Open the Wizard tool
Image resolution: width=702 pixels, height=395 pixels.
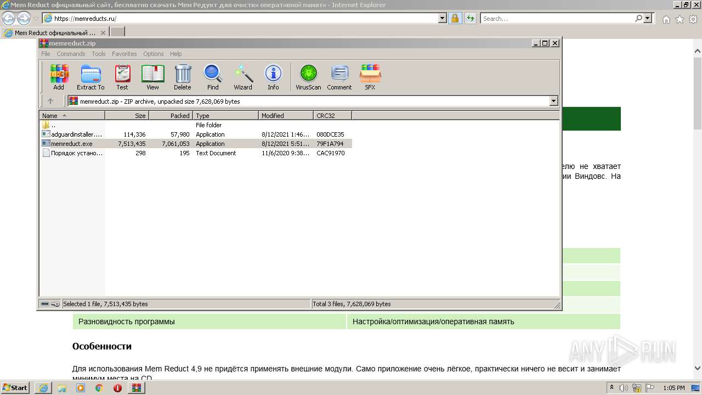pos(243,77)
